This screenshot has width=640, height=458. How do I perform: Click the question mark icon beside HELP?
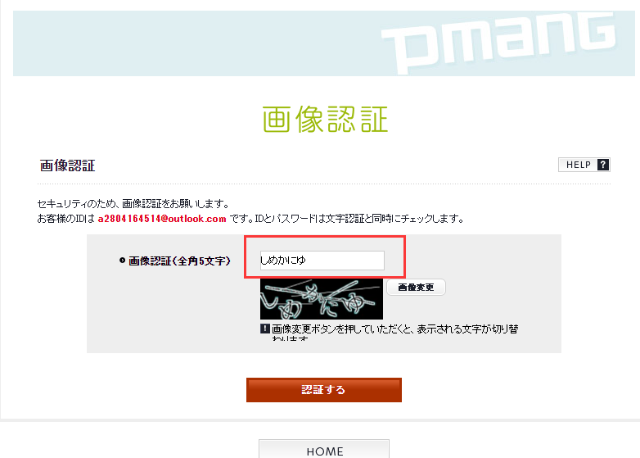603,165
